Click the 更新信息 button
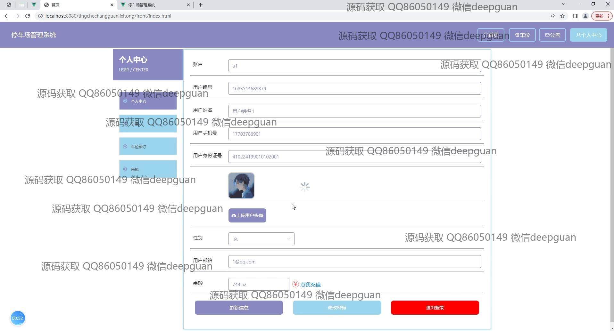This screenshot has width=614, height=331. click(x=239, y=308)
